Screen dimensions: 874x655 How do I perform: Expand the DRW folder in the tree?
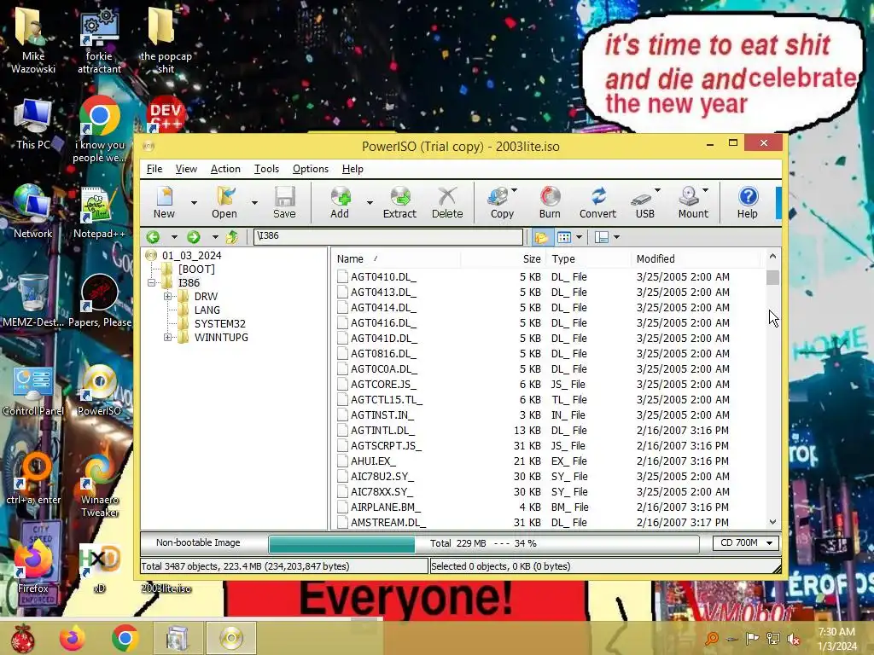click(x=168, y=296)
